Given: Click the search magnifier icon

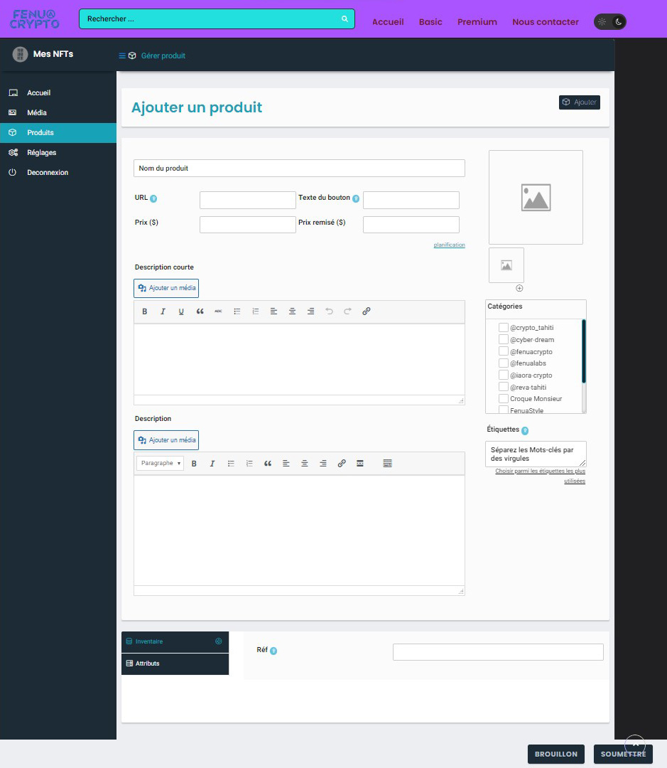Looking at the screenshot, I should coord(345,18).
